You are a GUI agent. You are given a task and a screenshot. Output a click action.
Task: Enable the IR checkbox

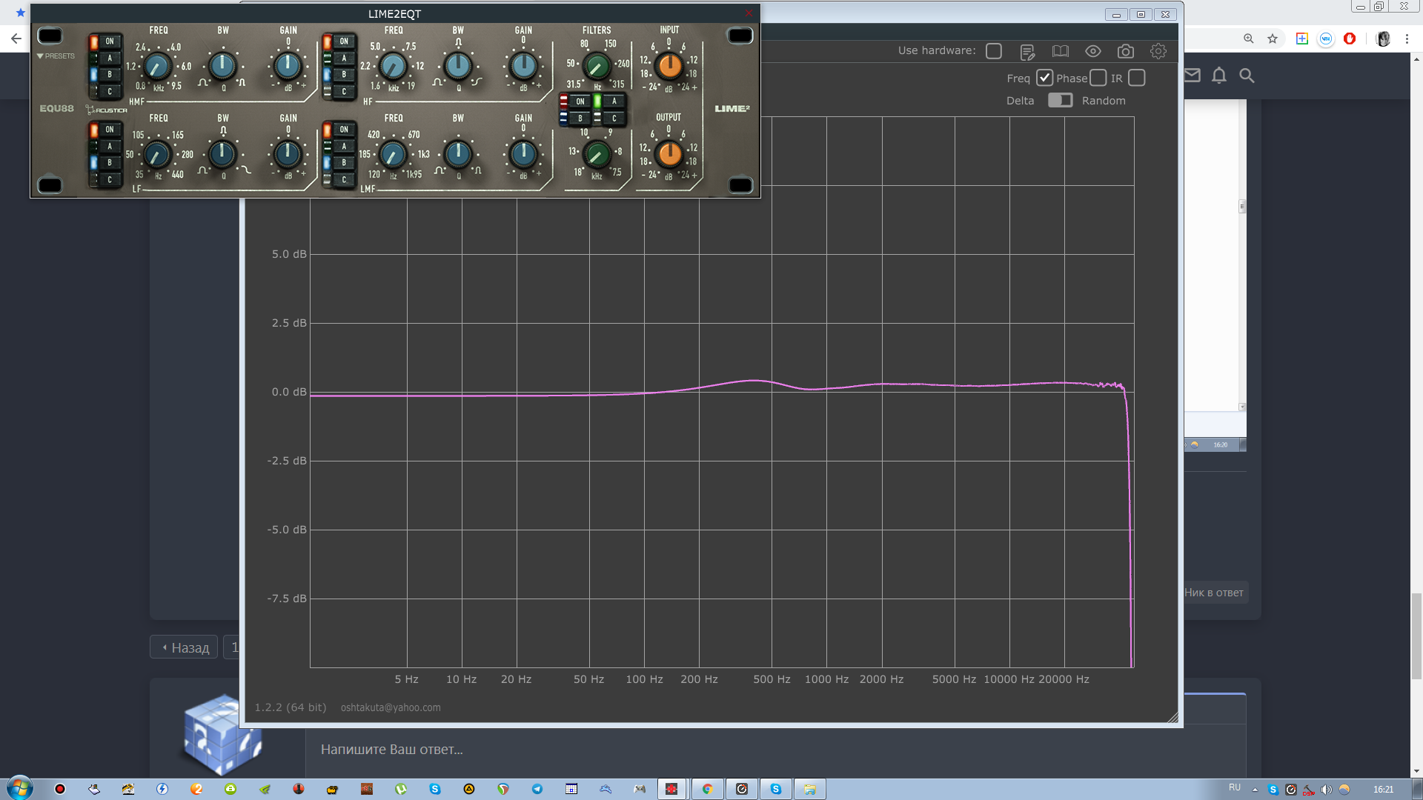pos(1137,78)
